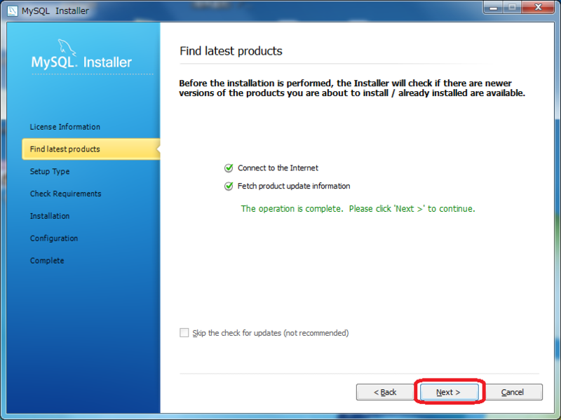Click the MySQL Installer title bar icon
The image size is (561, 420).
(x=12, y=11)
